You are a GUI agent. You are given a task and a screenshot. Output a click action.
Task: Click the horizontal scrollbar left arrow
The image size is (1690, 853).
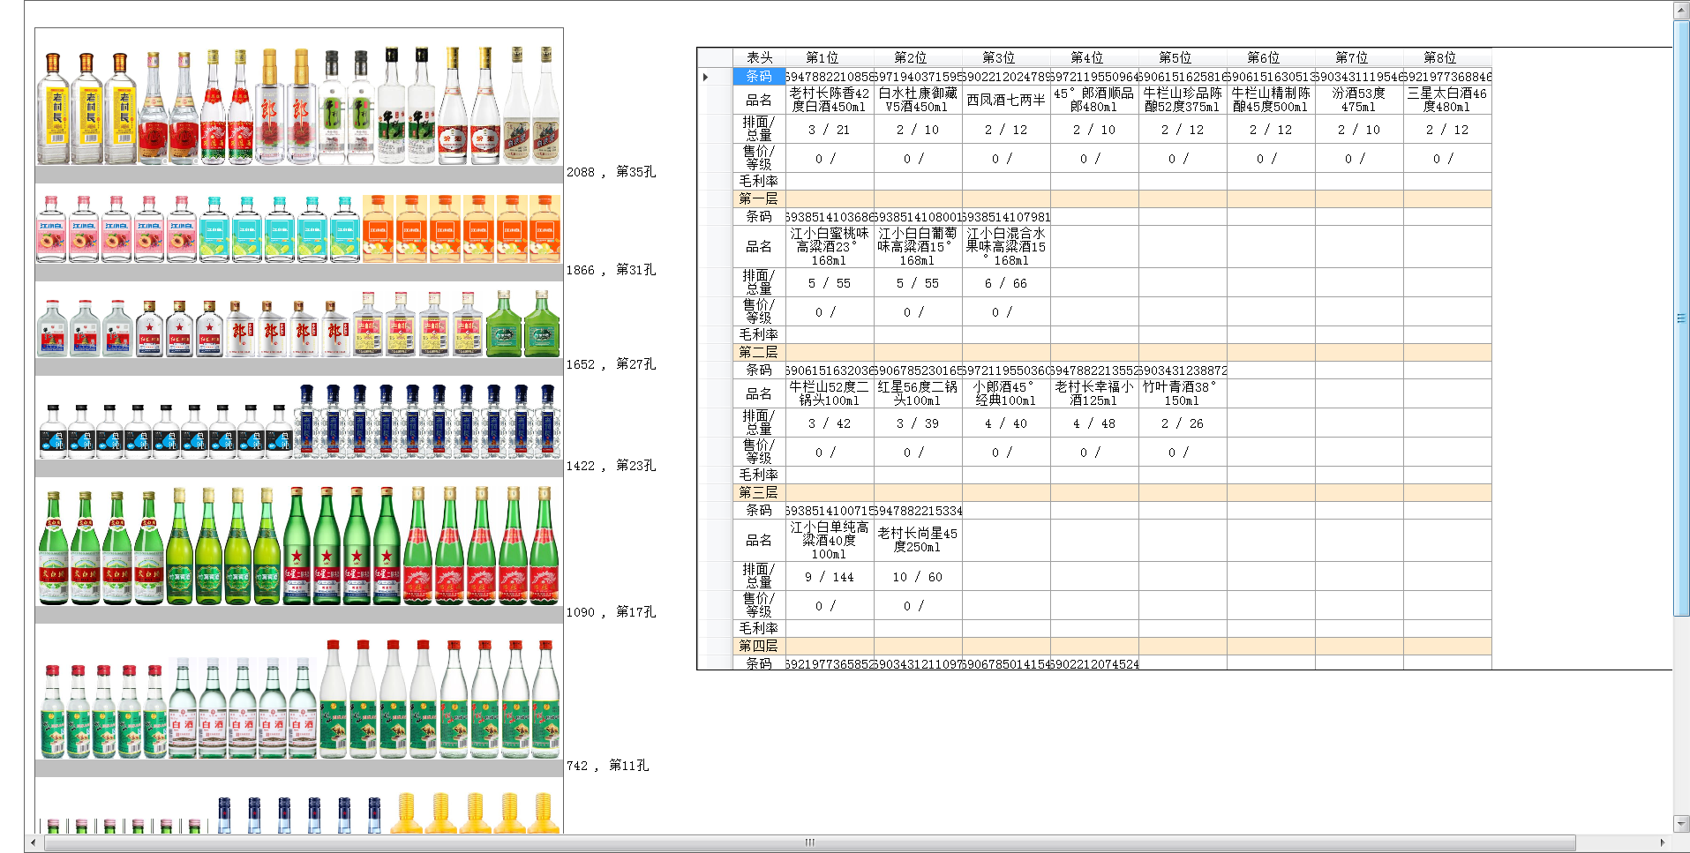point(34,843)
